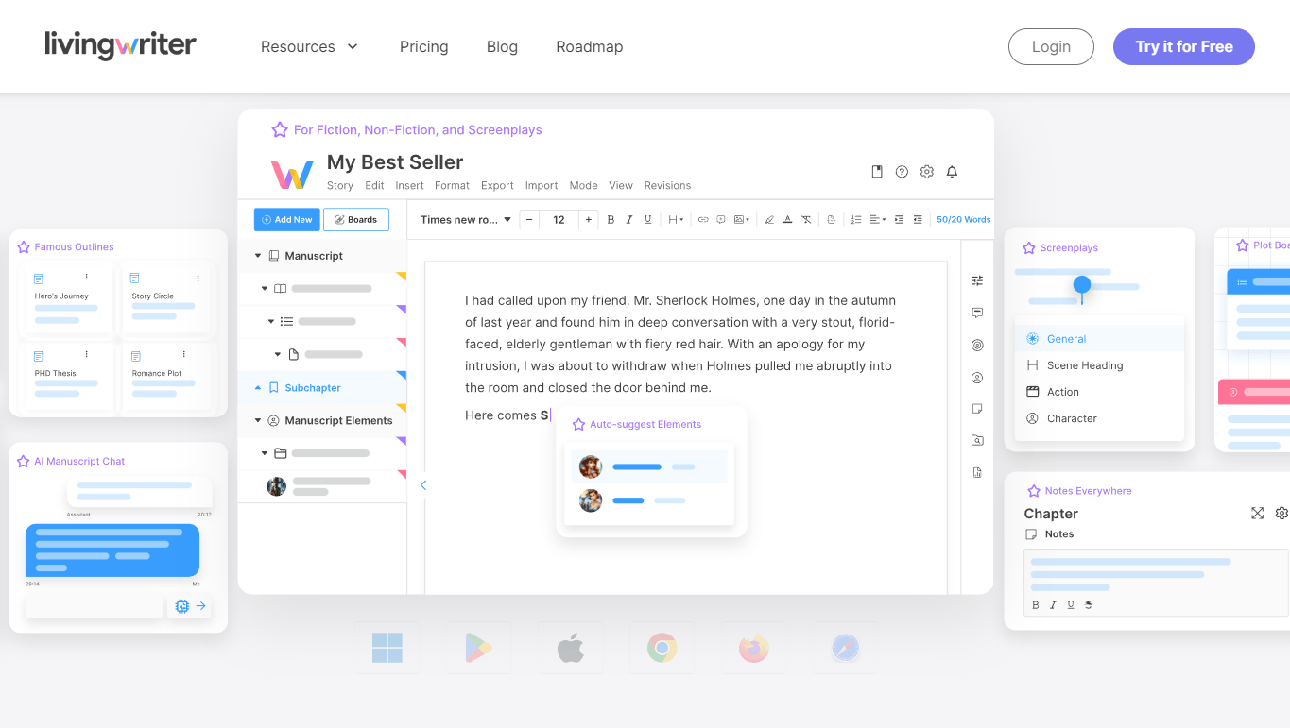Image resolution: width=1290 pixels, height=728 pixels.
Task: Insert a numbered list
Action: [855, 219]
